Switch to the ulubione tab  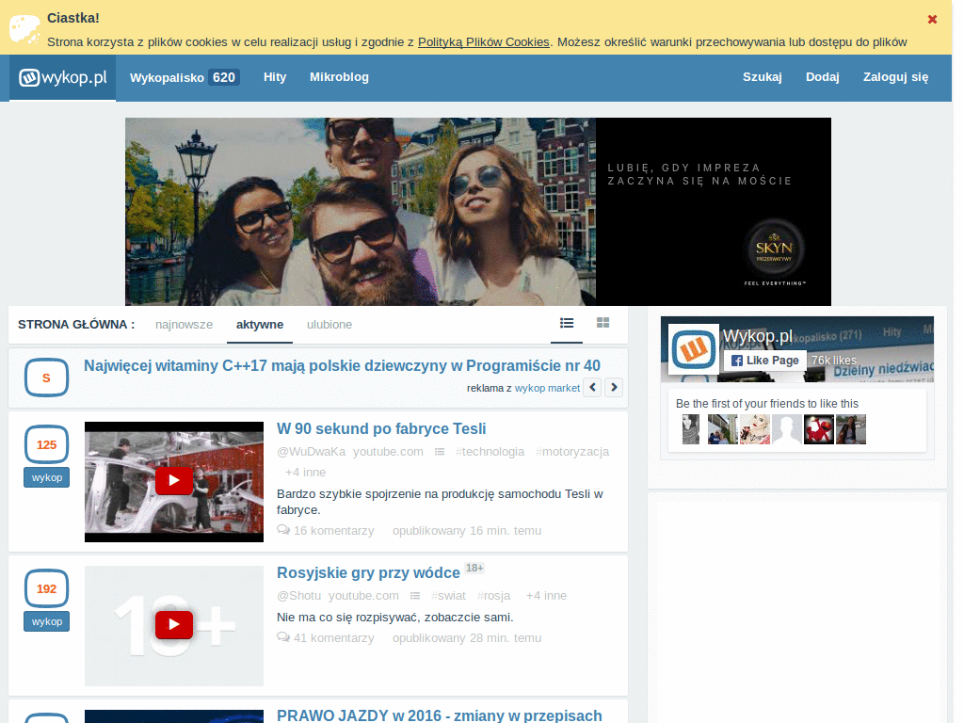(329, 325)
